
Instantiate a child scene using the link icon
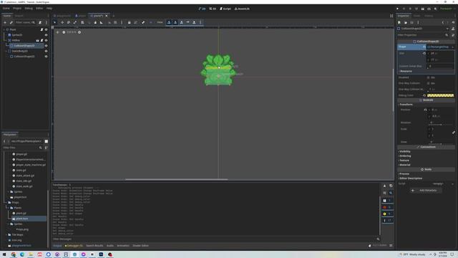pos(11,22)
